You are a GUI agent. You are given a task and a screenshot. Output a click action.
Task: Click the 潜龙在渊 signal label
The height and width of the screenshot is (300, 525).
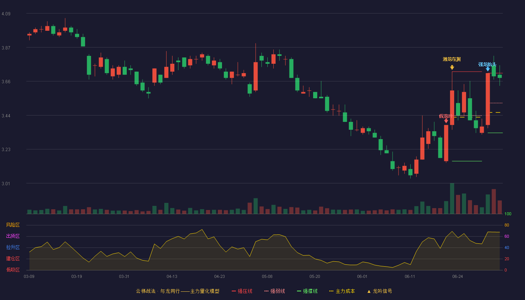452,59
